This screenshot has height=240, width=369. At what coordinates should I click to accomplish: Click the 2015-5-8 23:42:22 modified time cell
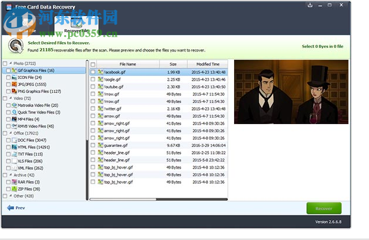tap(208, 160)
